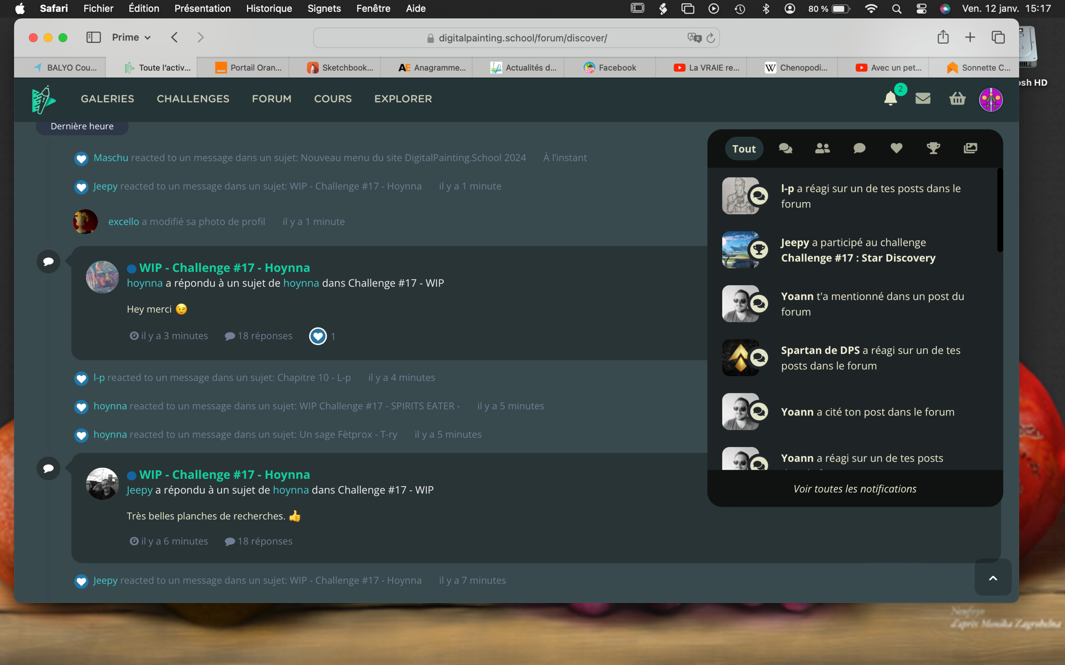Toggle Safari sidebar visibility
This screenshot has width=1065, height=665.
pyautogui.click(x=93, y=37)
